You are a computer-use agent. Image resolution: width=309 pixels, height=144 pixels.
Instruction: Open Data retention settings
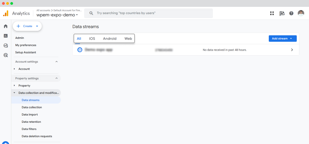(x=31, y=122)
